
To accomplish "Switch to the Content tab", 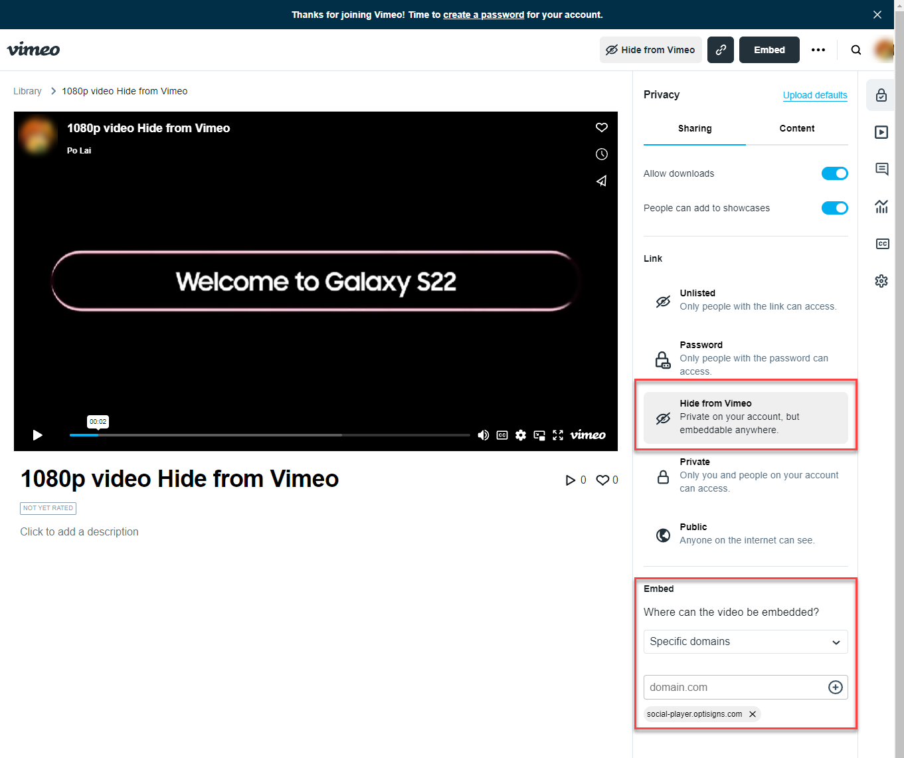I will 796,129.
